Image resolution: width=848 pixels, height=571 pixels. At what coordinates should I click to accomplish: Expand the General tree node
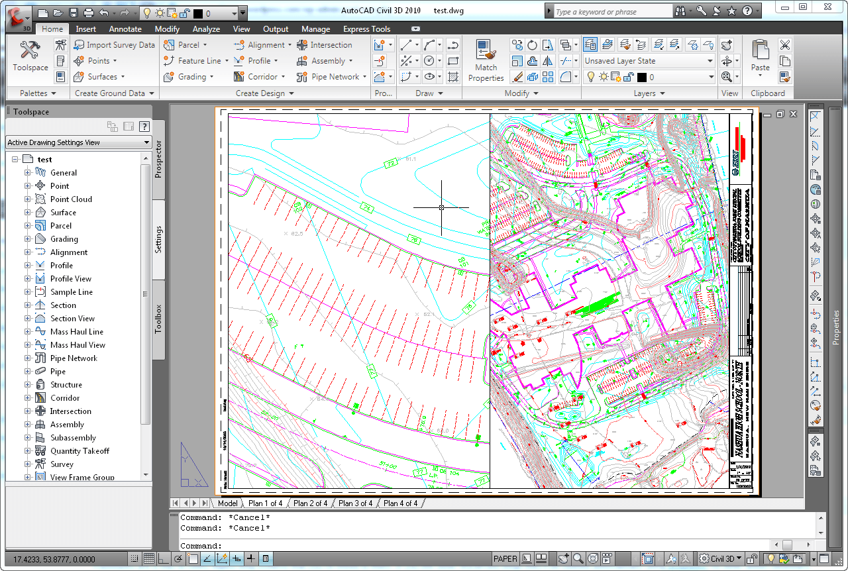click(x=28, y=173)
